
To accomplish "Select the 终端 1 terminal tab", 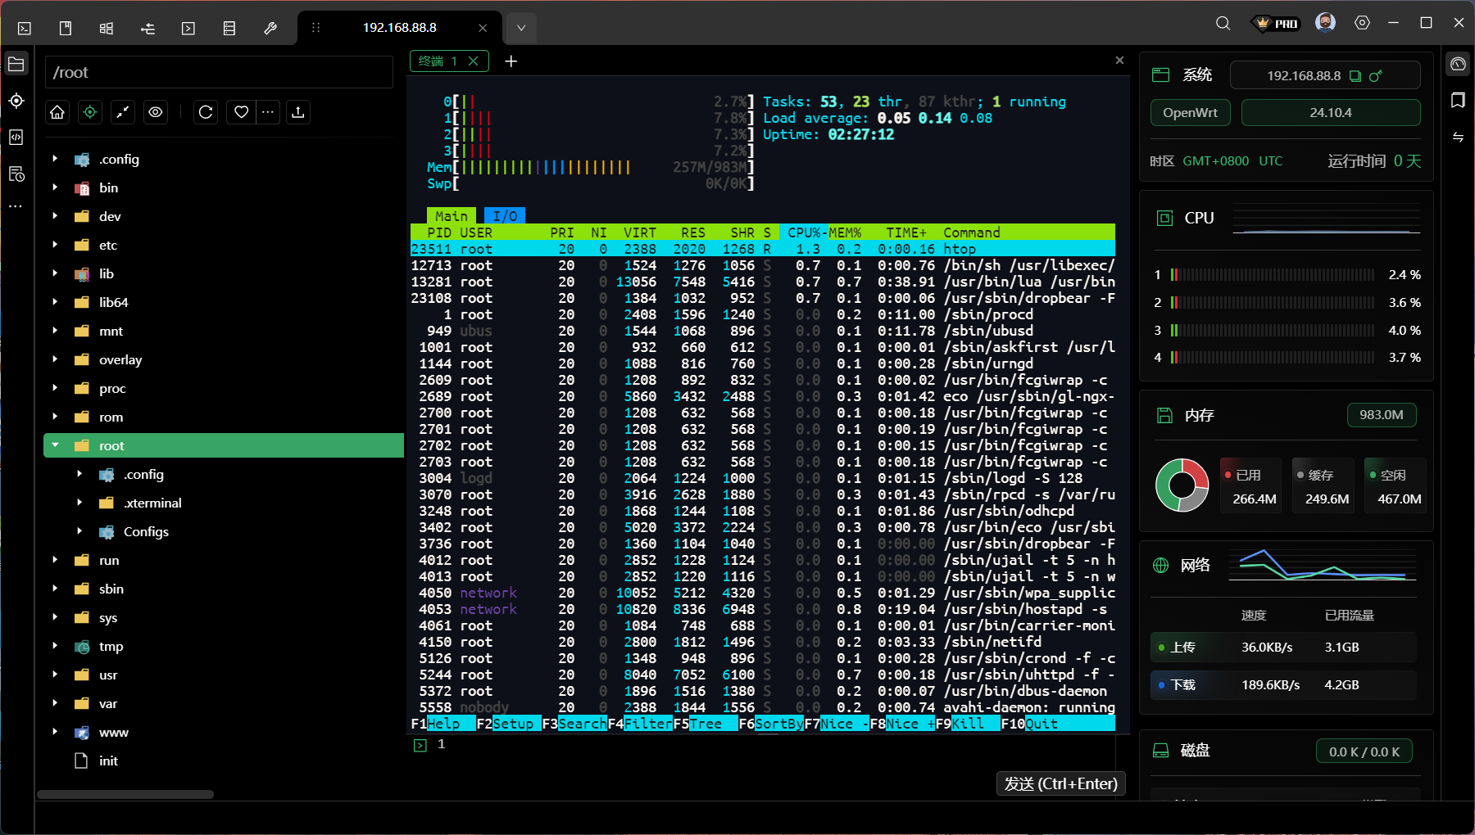I will [x=438, y=61].
